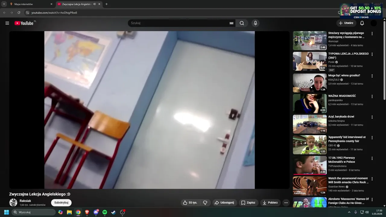Open options for Strażacy wyciągają pijanego video

(372, 34)
